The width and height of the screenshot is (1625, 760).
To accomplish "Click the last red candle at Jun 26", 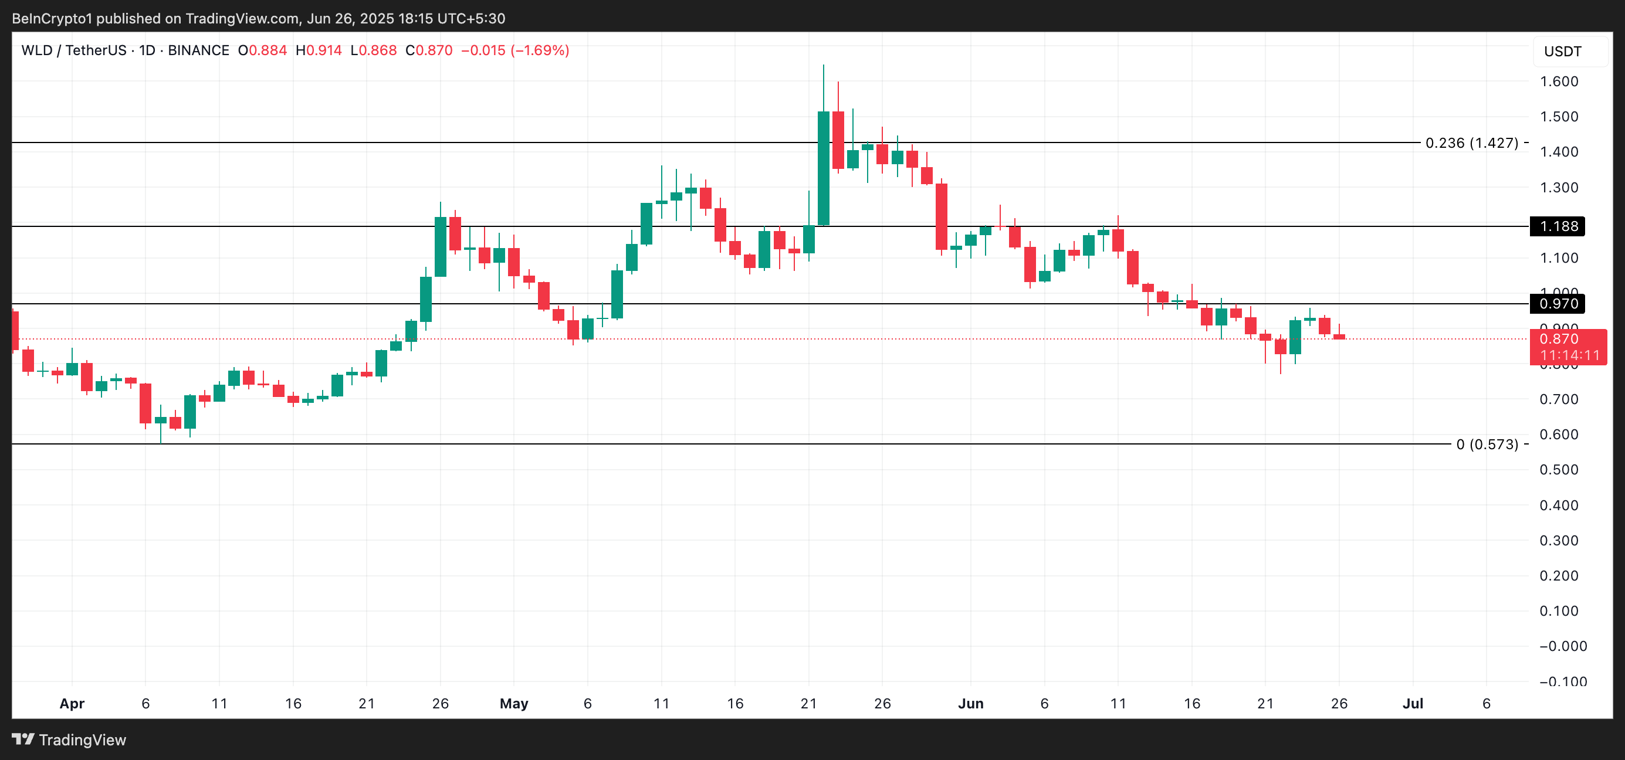I will pyautogui.click(x=1339, y=337).
